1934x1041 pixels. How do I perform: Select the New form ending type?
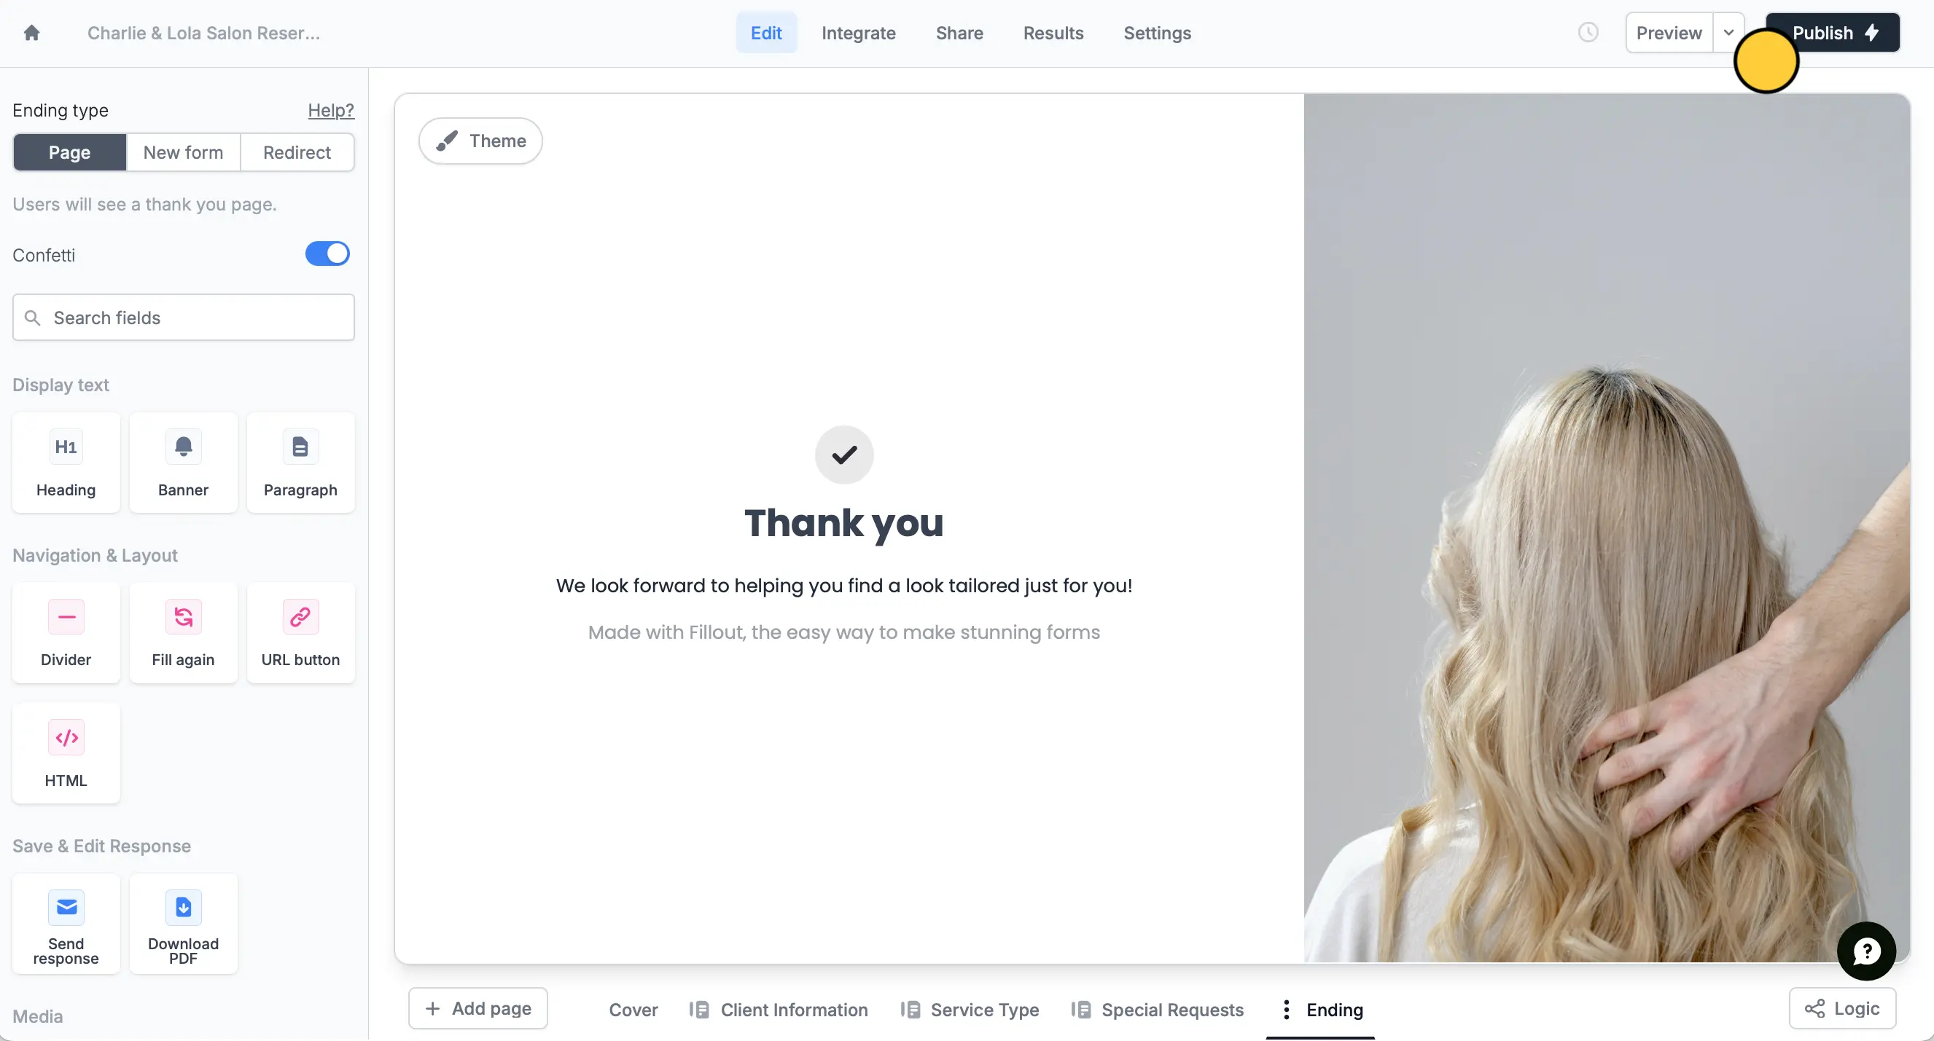183,152
